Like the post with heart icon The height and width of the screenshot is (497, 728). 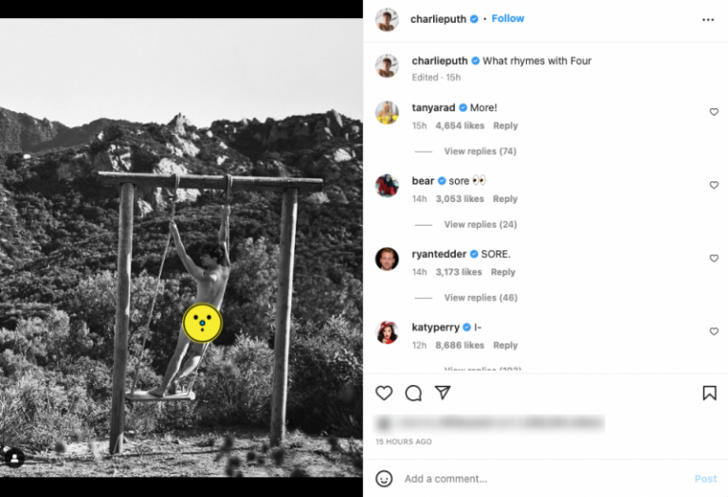tap(384, 393)
